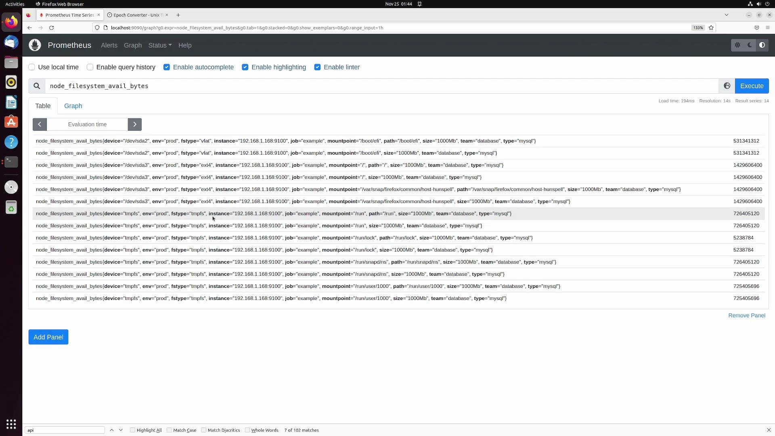This screenshot has width=775, height=436.
Task: Click the query expression input field
Action: tap(381, 86)
